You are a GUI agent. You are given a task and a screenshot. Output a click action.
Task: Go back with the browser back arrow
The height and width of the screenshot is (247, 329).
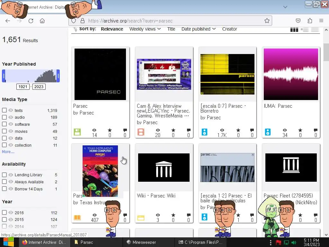click(8, 21)
